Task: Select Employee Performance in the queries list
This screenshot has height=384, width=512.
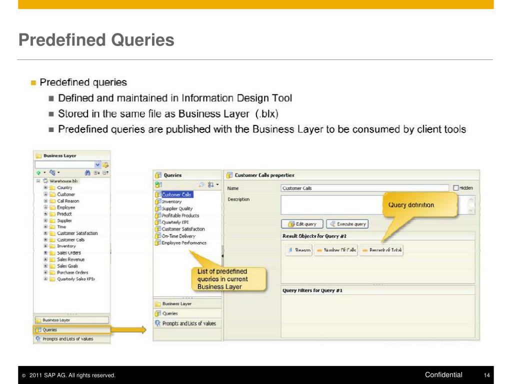Action: tap(183, 242)
